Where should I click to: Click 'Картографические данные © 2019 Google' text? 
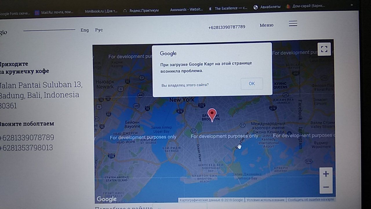(x=211, y=200)
